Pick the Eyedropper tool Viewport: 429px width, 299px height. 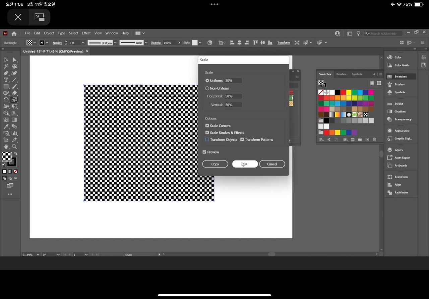(x=6, y=126)
